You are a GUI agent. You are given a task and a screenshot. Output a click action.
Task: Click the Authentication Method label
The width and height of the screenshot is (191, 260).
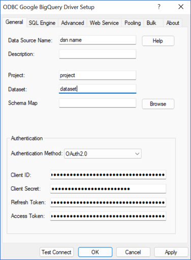[37, 153]
